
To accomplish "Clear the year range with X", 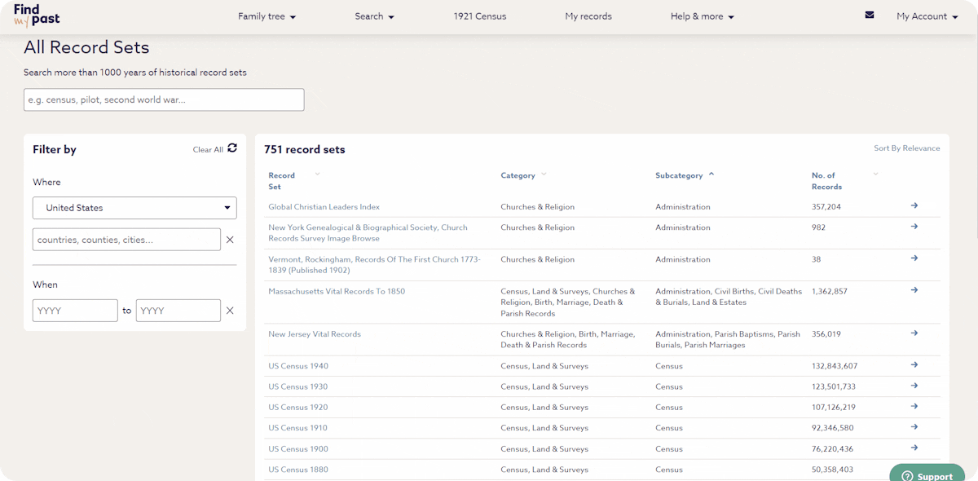I will [230, 311].
